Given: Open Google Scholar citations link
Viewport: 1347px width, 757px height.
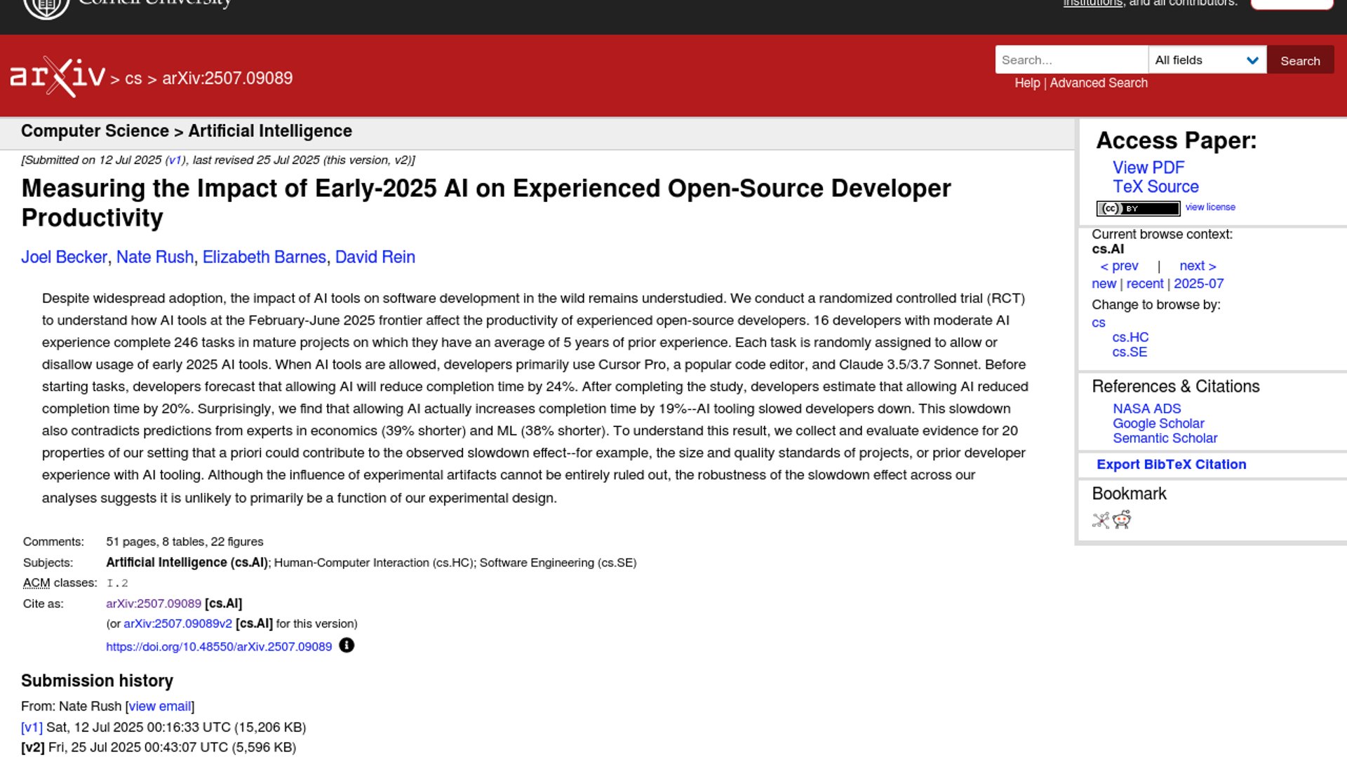Looking at the screenshot, I should click(x=1158, y=423).
